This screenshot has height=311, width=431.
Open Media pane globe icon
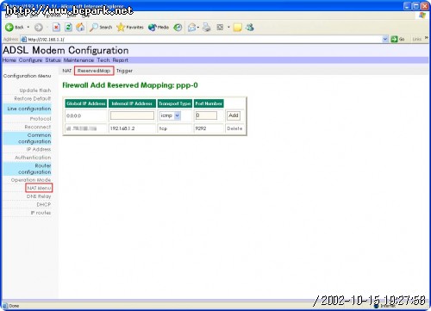tap(152, 28)
